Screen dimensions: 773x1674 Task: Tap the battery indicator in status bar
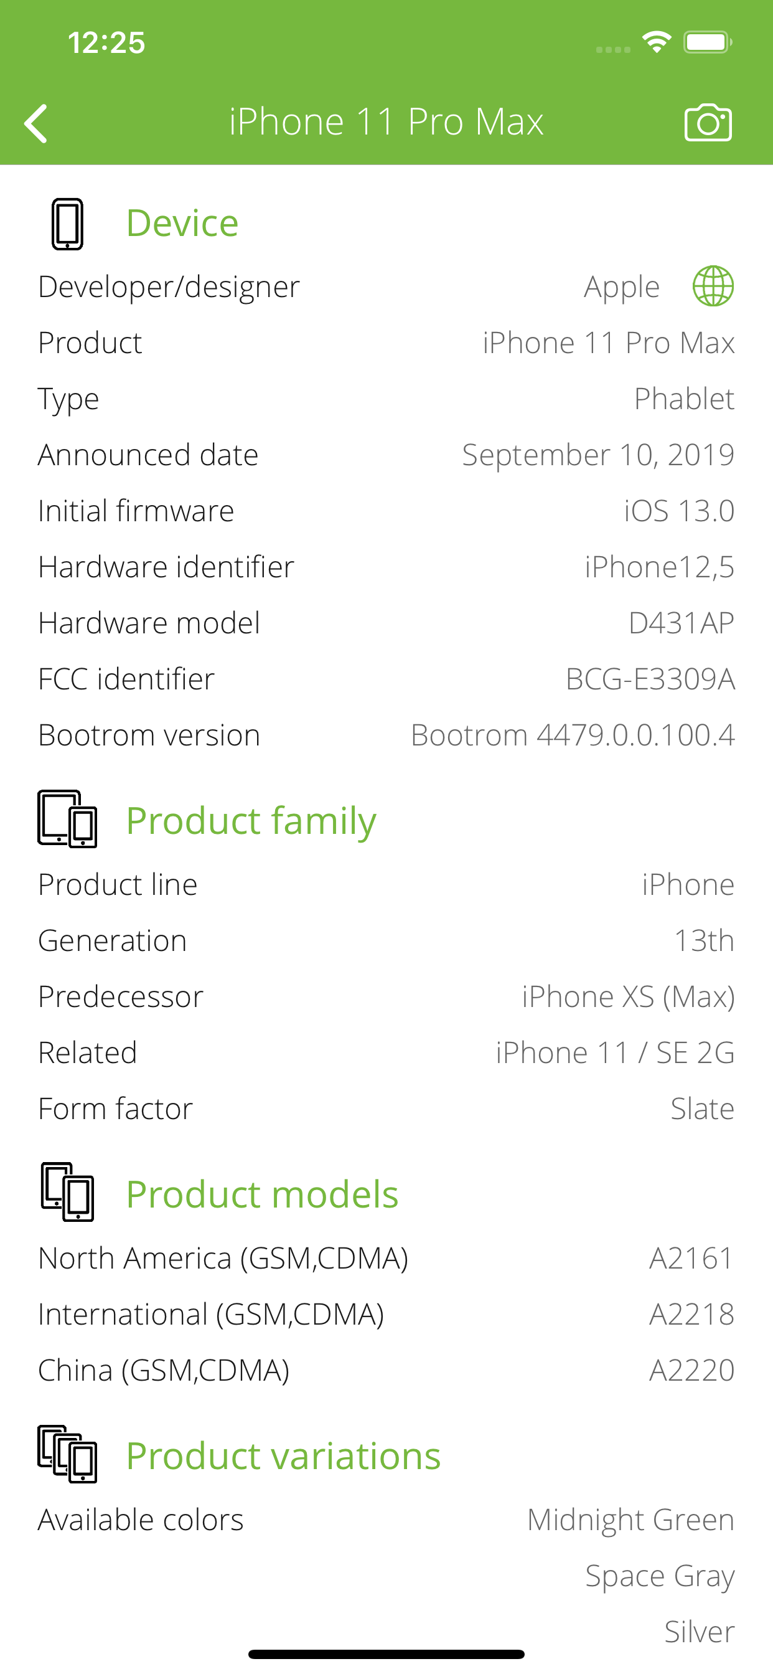[708, 43]
